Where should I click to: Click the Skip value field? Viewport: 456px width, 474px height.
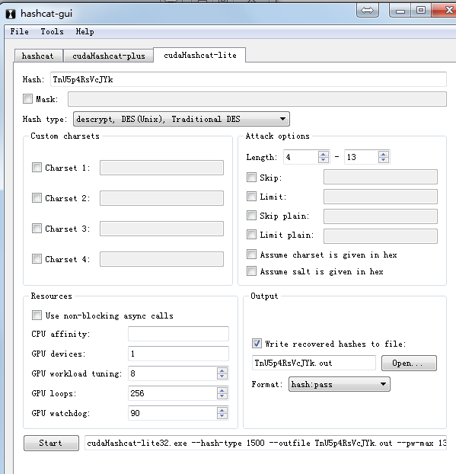381,177
